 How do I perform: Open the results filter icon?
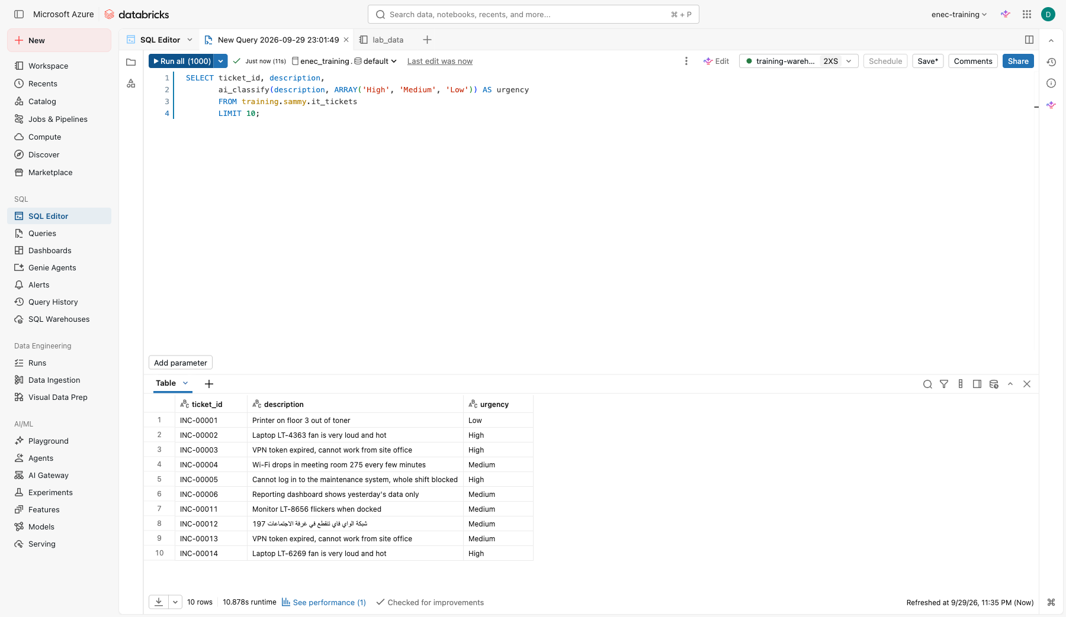pyautogui.click(x=944, y=384)
